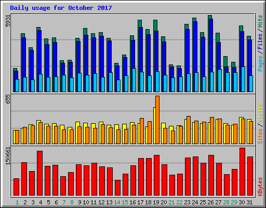The height and width of the screenshot is (208, 266).
Task: Select green day label "21" on the x-axis
Action: (171, 202)
